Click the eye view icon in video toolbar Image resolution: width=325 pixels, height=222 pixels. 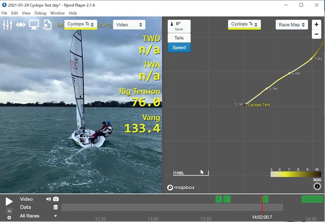pyautogui.click(x=21, y=25)
